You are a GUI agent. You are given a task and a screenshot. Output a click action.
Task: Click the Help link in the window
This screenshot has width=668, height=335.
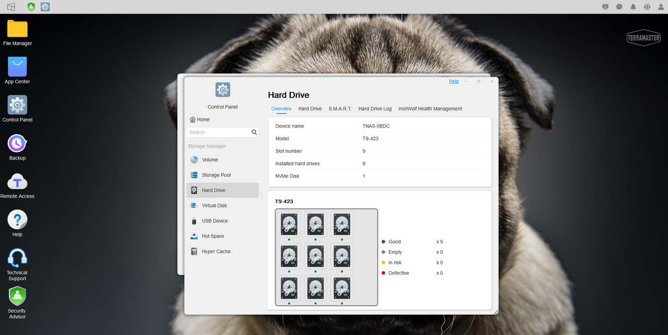click(454, 81)
